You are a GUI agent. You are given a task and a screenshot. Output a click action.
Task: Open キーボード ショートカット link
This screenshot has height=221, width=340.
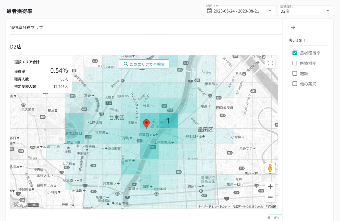coord(214,207)
